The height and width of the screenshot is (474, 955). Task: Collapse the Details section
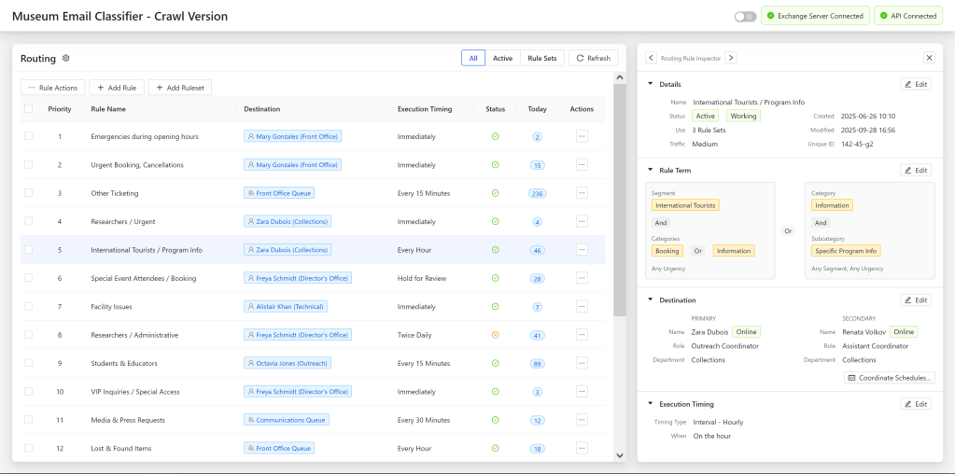651,84
